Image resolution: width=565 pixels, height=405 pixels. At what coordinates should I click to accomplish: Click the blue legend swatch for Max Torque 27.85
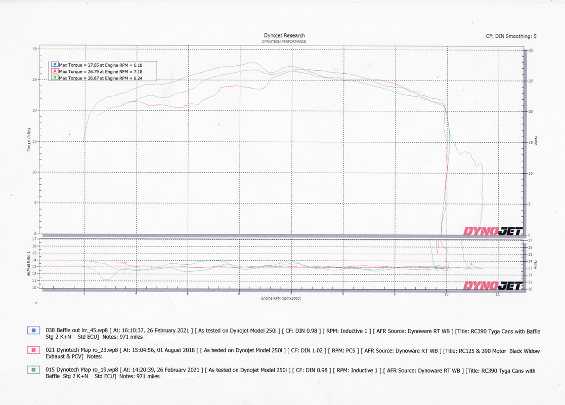[55, 65]
